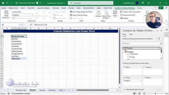Image resolution: width=169 pixels, height=95 pixels.
Task: Expand the Pedidos table node
Action: [124, 48]
